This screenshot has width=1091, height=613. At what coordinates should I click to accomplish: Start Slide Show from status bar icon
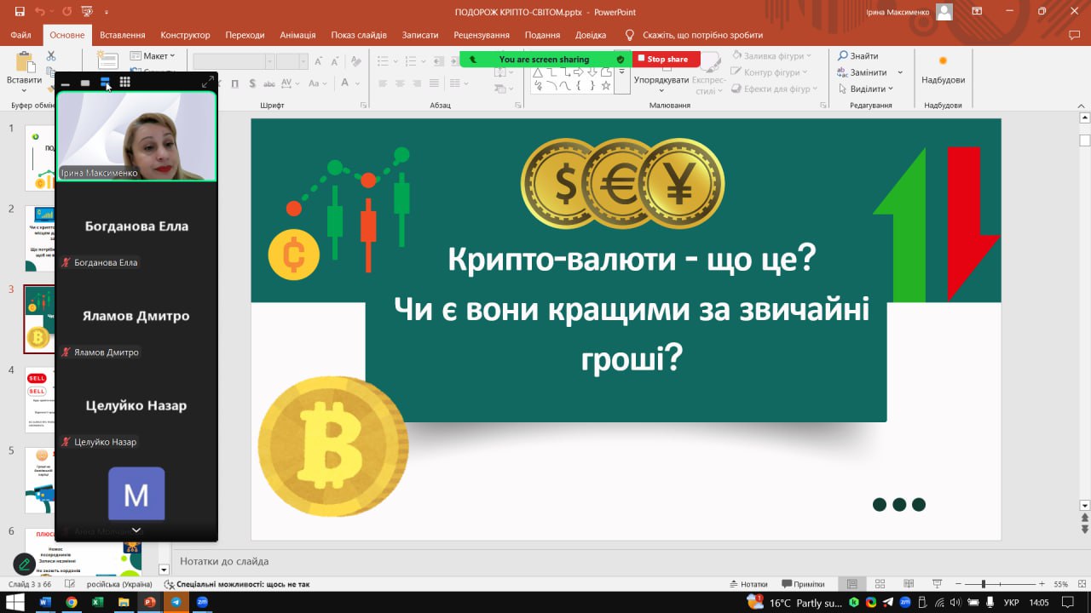click(936, 584)
